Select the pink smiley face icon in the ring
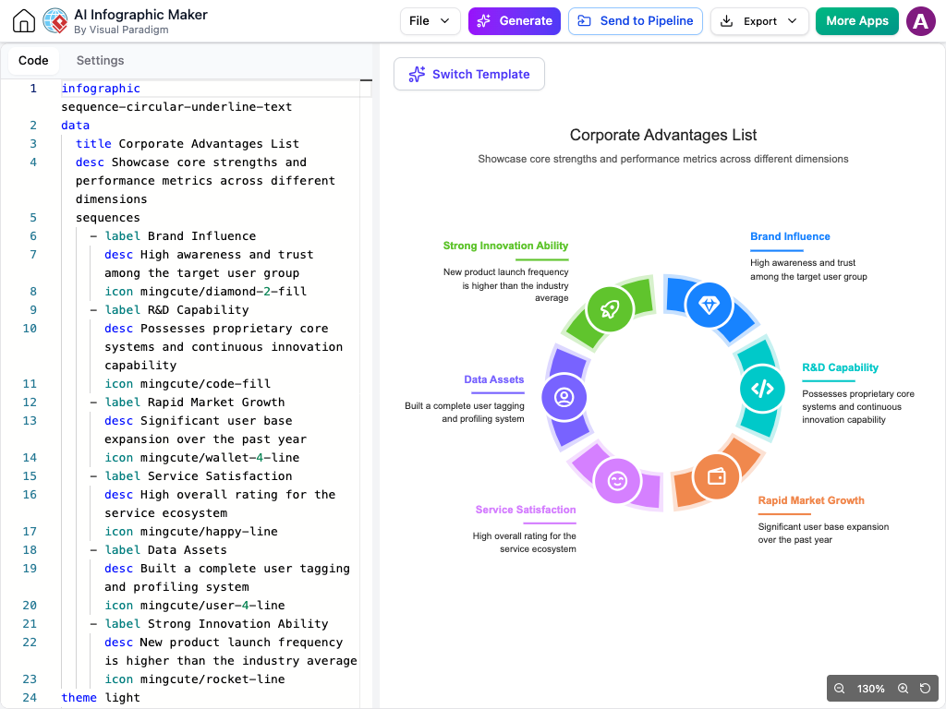 [617, 481]
